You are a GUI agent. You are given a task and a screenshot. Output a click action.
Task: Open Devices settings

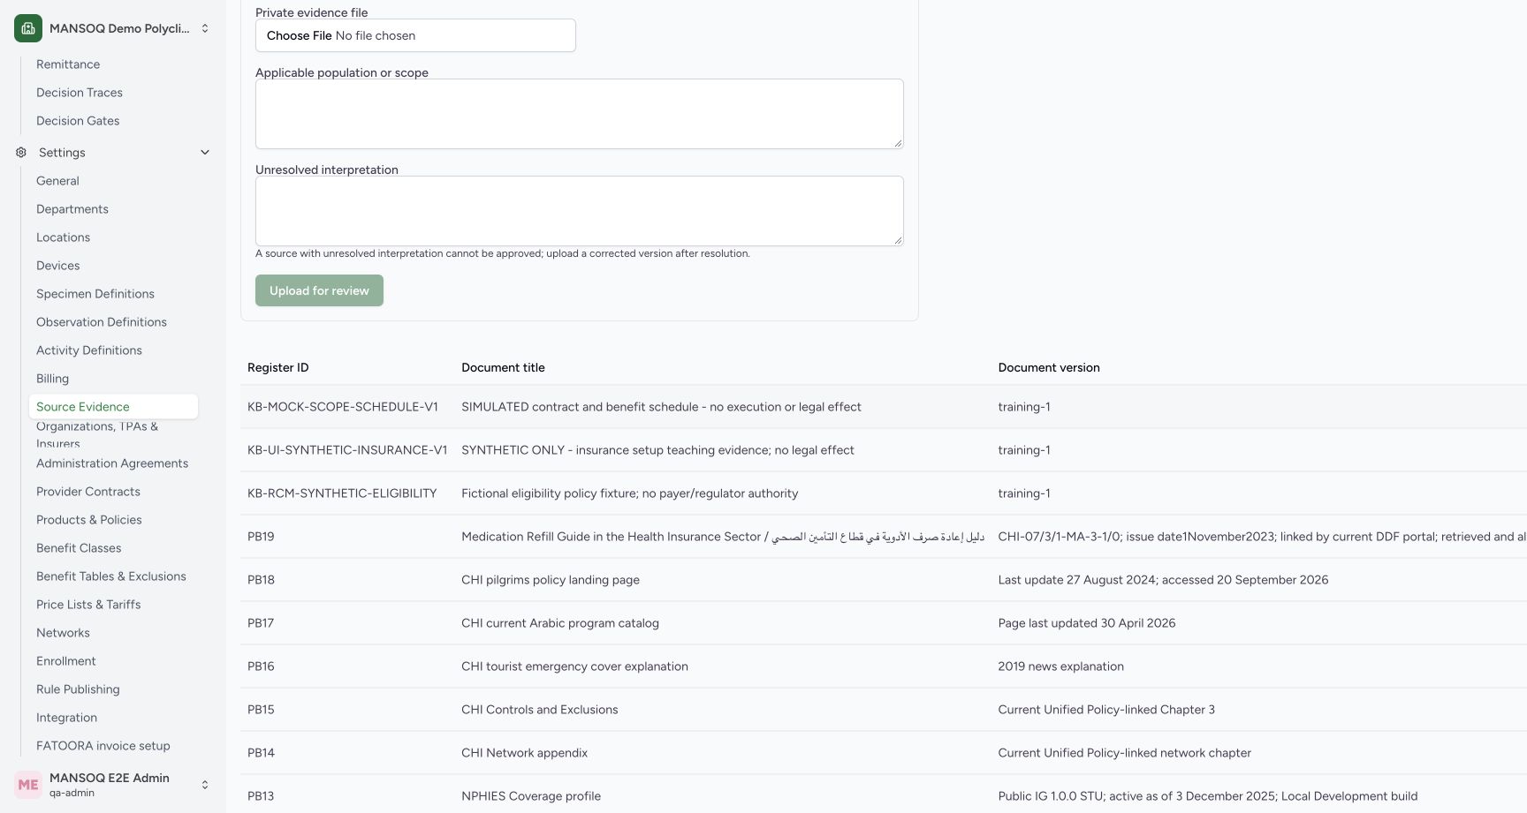point(57,266)
